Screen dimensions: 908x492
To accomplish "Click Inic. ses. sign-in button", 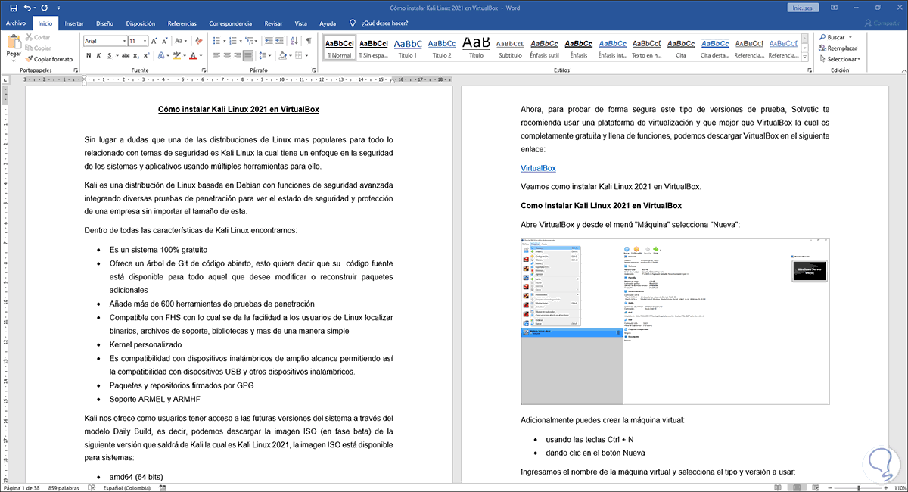I will pyautogui.click(x=803, y=8).
